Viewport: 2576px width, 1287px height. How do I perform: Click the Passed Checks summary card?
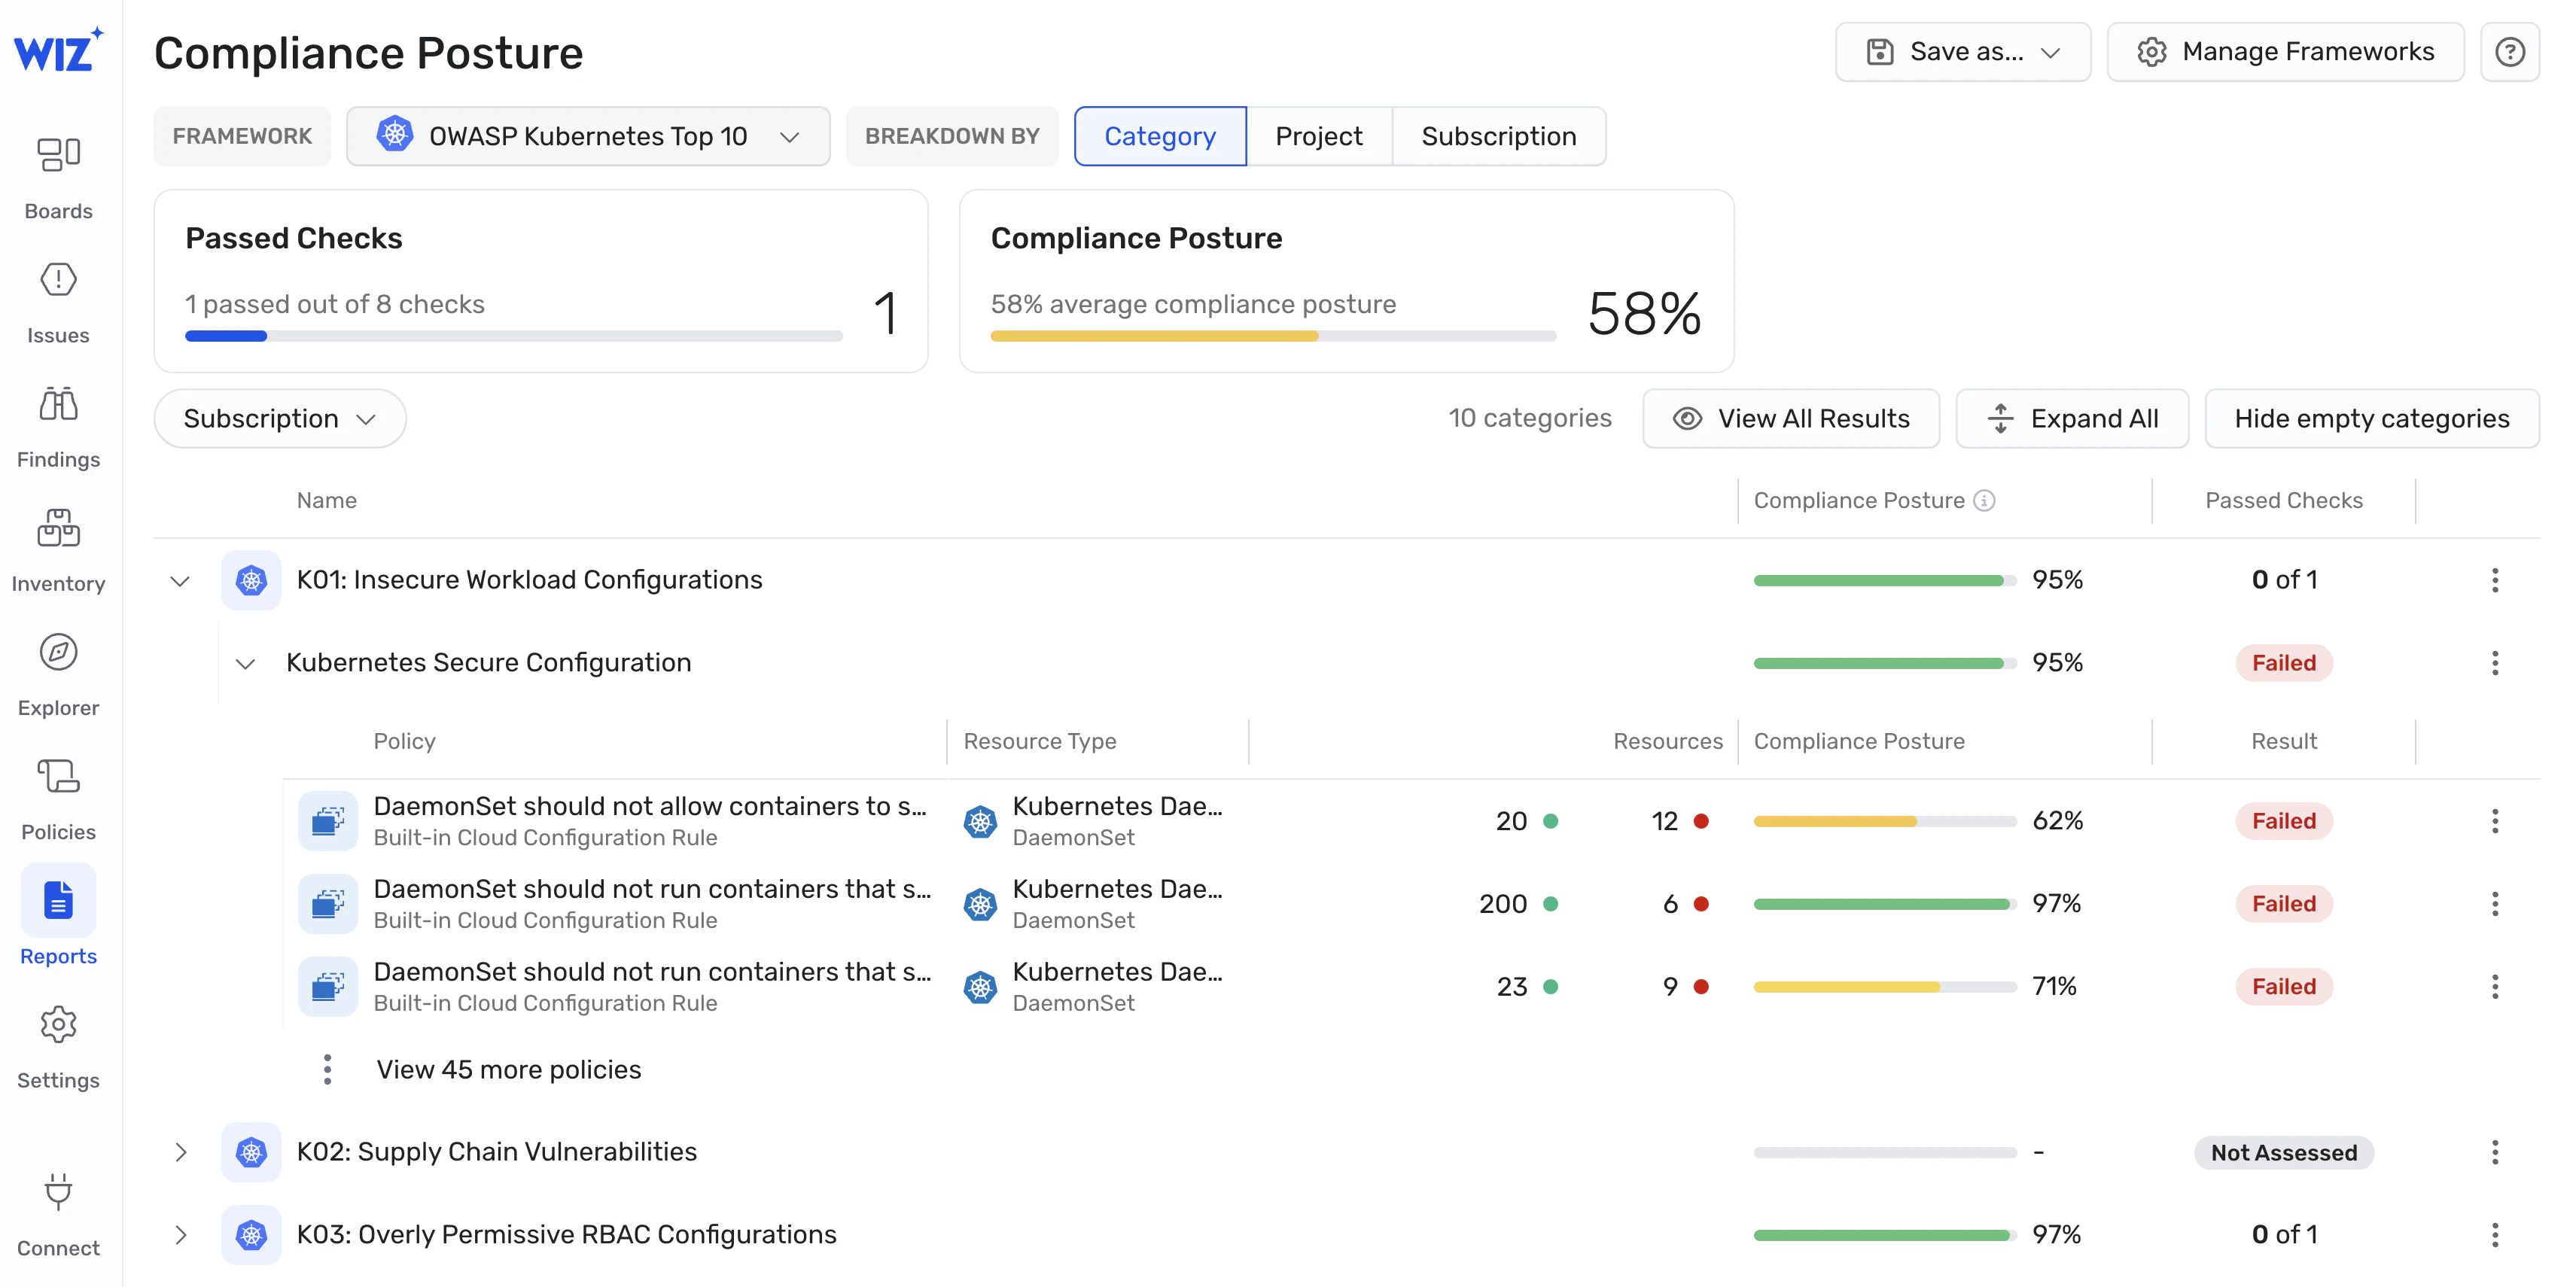541,282
